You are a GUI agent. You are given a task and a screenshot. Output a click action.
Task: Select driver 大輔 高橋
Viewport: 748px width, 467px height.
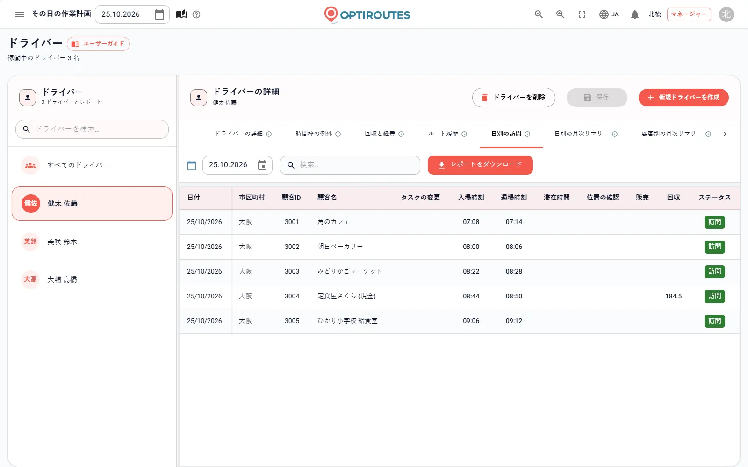pyautogui.click(x=92, y=280)
